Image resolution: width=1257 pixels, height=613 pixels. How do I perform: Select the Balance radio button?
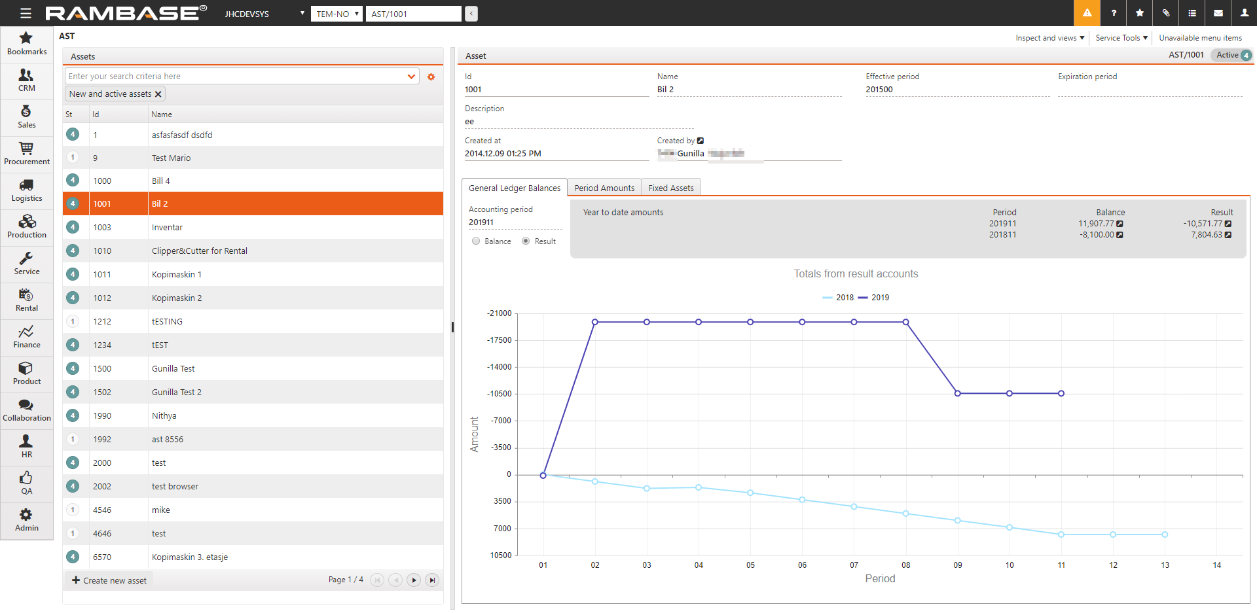[476, 241]
